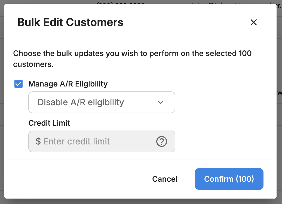Click the bulk updates description text
The height and width of the screenshot is (204, 282).
point(132,59)
